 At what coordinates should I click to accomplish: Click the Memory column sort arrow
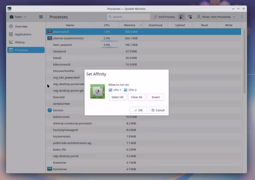pyautogui.click(x=141, y=25)
